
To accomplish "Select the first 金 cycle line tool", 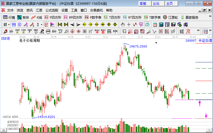I will click(x=17, y=31).
